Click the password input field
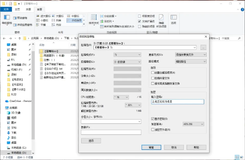 (x=178, y=102)
